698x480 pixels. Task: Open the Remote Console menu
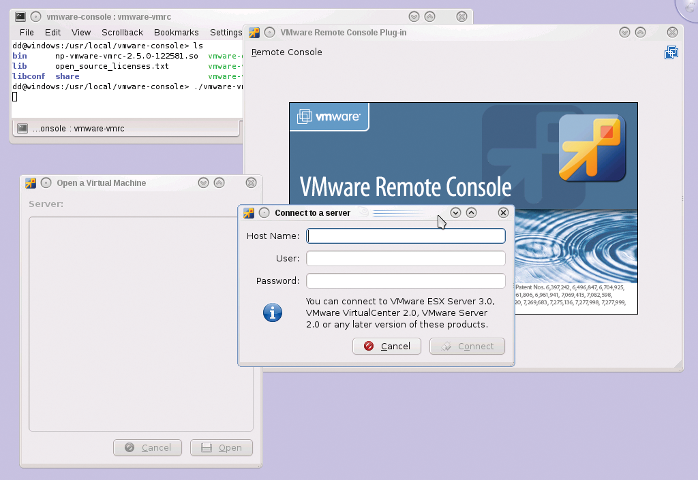(x=287, y=52)
